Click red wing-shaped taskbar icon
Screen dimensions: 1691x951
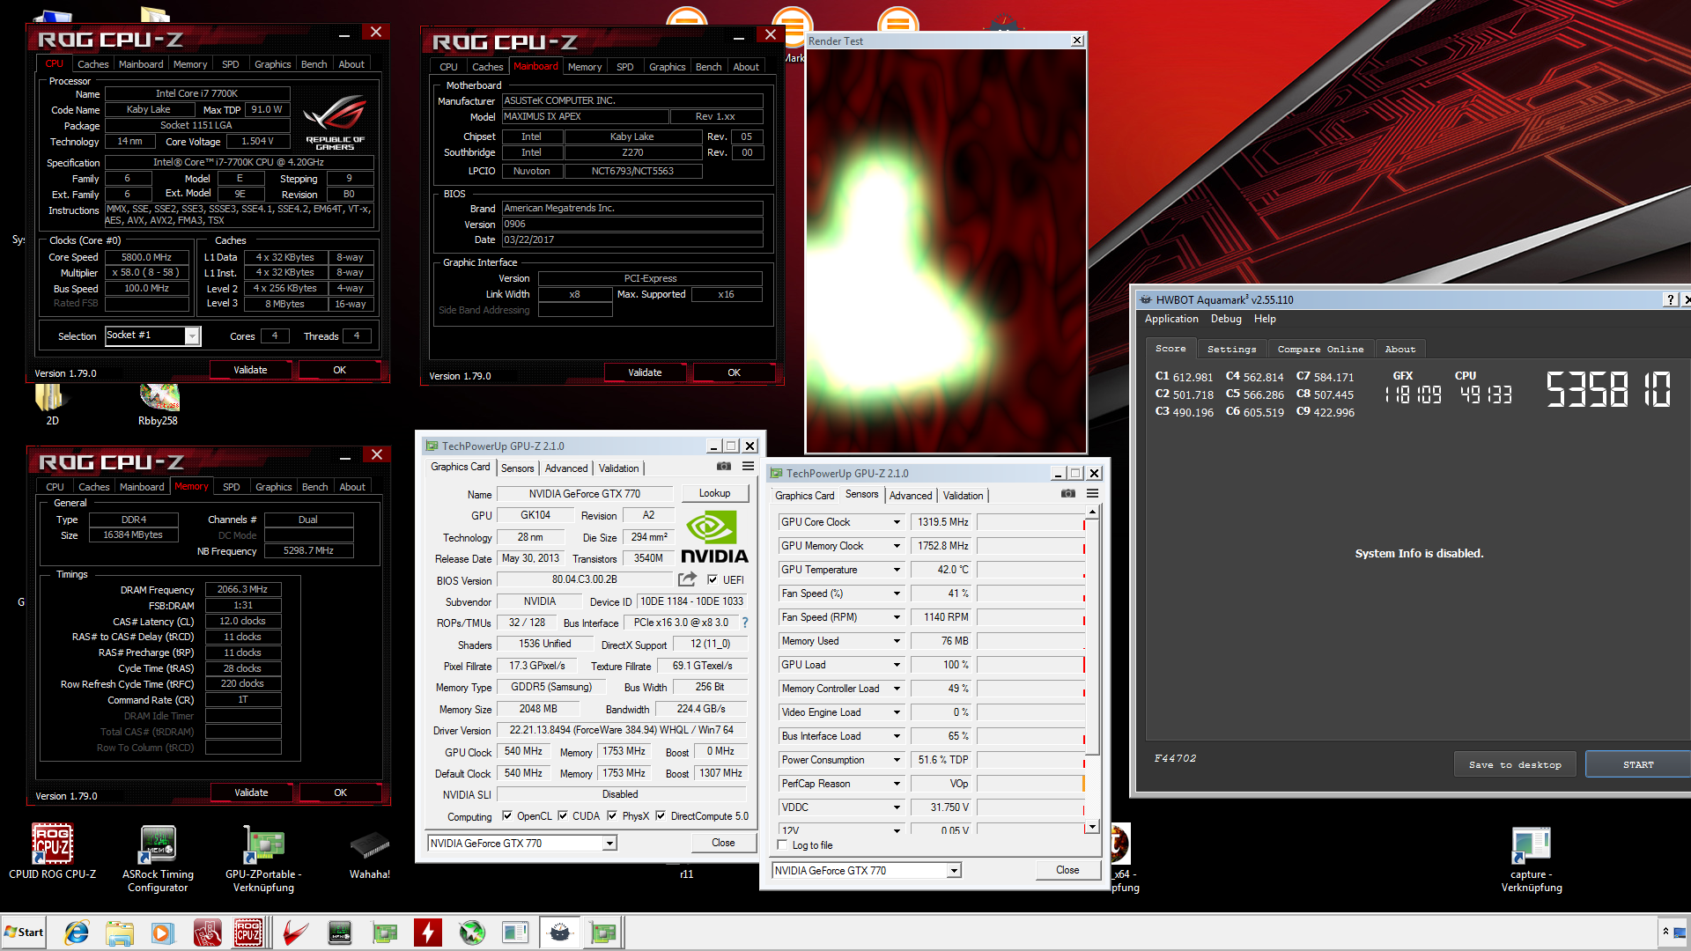point(295,933)
